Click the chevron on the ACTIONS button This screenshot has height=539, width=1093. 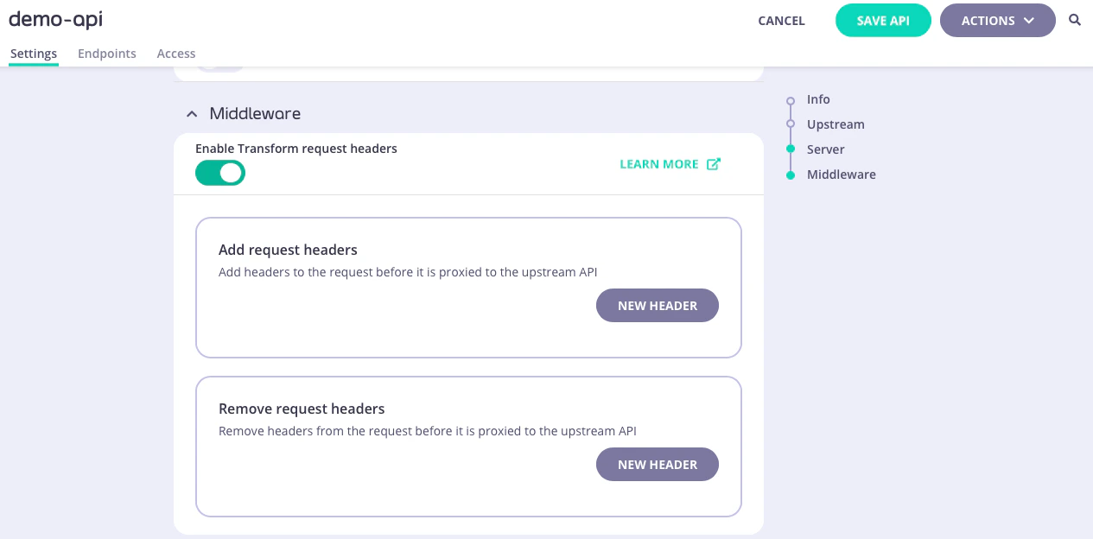1028,21
